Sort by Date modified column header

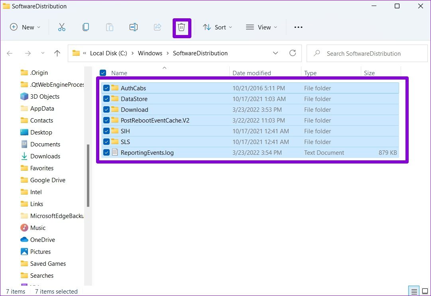click(x=252, y=73)
